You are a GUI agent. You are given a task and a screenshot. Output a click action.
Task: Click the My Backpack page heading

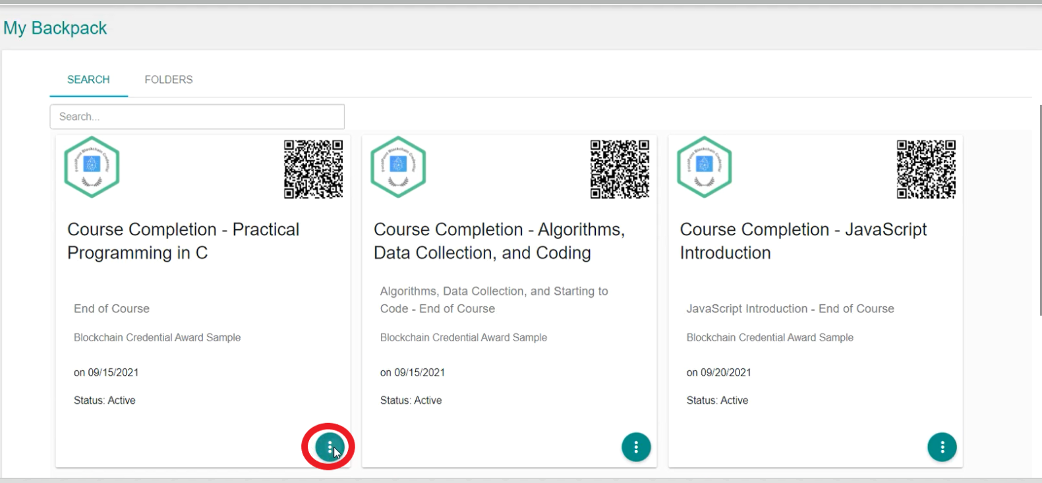55,28
